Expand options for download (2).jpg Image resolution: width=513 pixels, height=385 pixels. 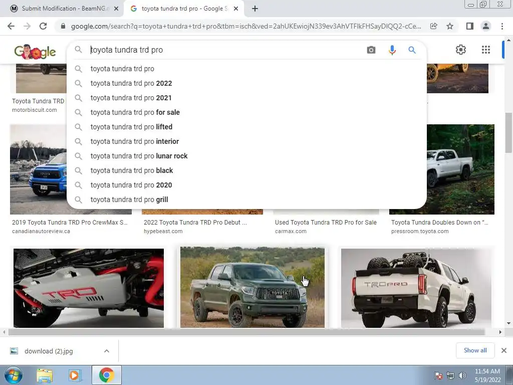[x=107, y=351]
